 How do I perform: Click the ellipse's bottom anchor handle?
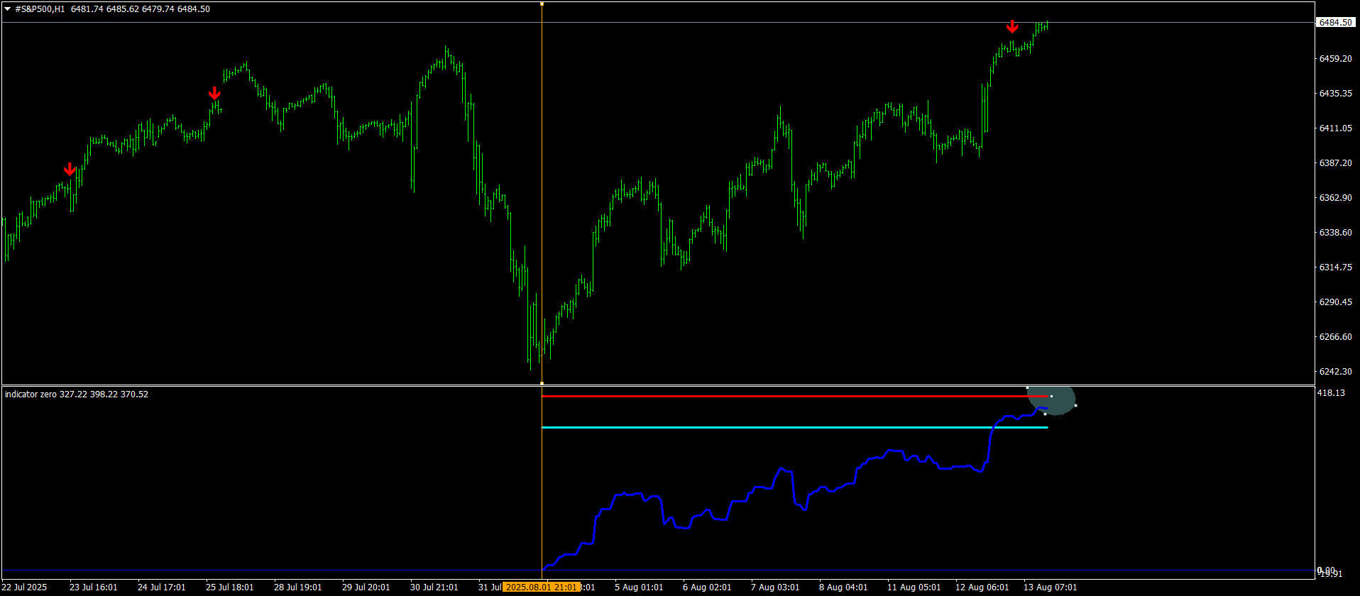[1045, 414]
